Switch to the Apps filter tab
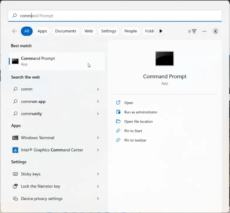Image resolution: width=230 pixels, height=213 pixels. pyautogui.click(x=42, y=31)
